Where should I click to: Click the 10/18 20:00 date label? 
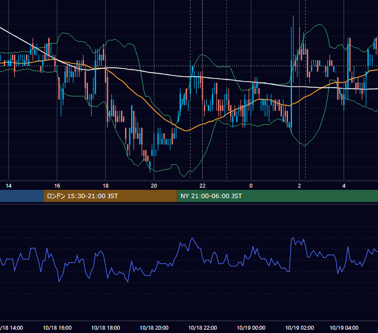point(154,327)
